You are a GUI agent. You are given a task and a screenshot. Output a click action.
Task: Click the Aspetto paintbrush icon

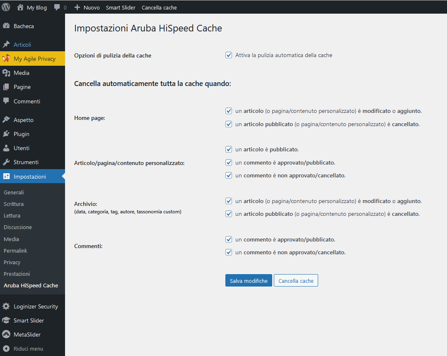pos(6,120)
